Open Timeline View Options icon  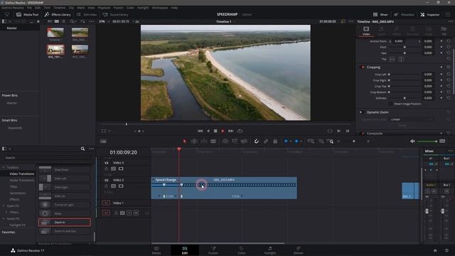[x=103, y=142]
